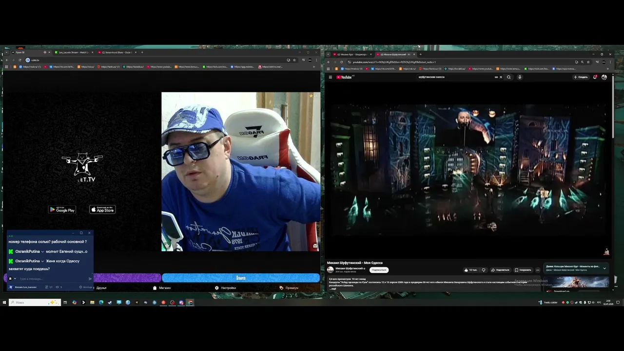Go back in the rulet.tv browser window
This screenshot has width=624, height=351.
coord(6,60)
